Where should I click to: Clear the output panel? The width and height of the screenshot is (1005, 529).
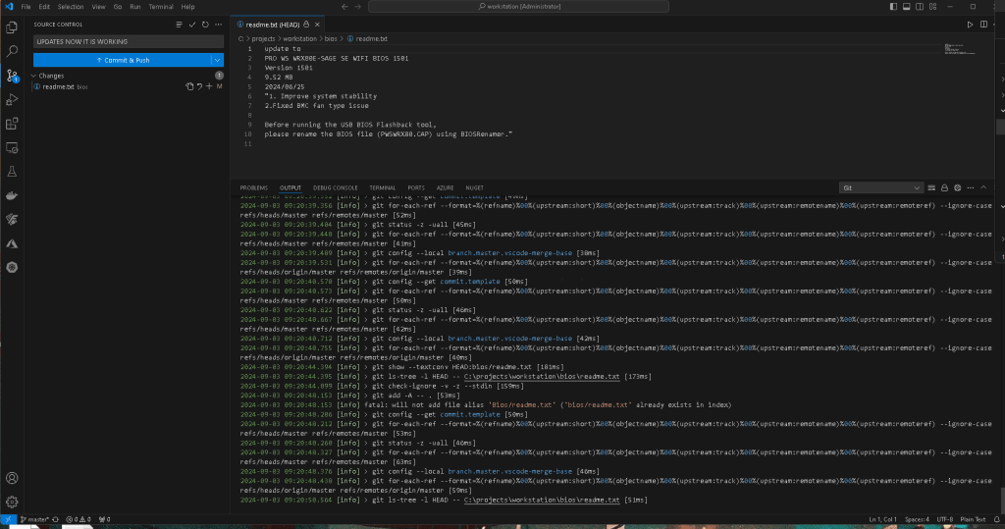pyautogui.click(x=931, y=187)
